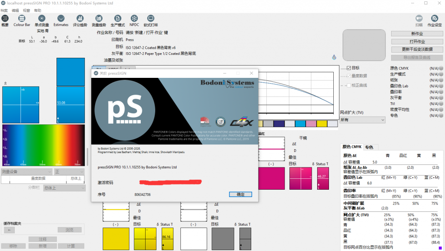
Task: Open the 概要 overview icon
Action: [x=5, y=19]
